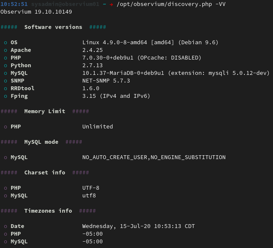Screen dimensions: 273x248
Task: Click the Memory Limit section heading
Action: point(45,111)
